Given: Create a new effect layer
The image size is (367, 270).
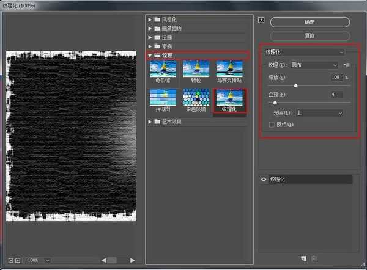Looking at the screenshot, I should [303, 259].
